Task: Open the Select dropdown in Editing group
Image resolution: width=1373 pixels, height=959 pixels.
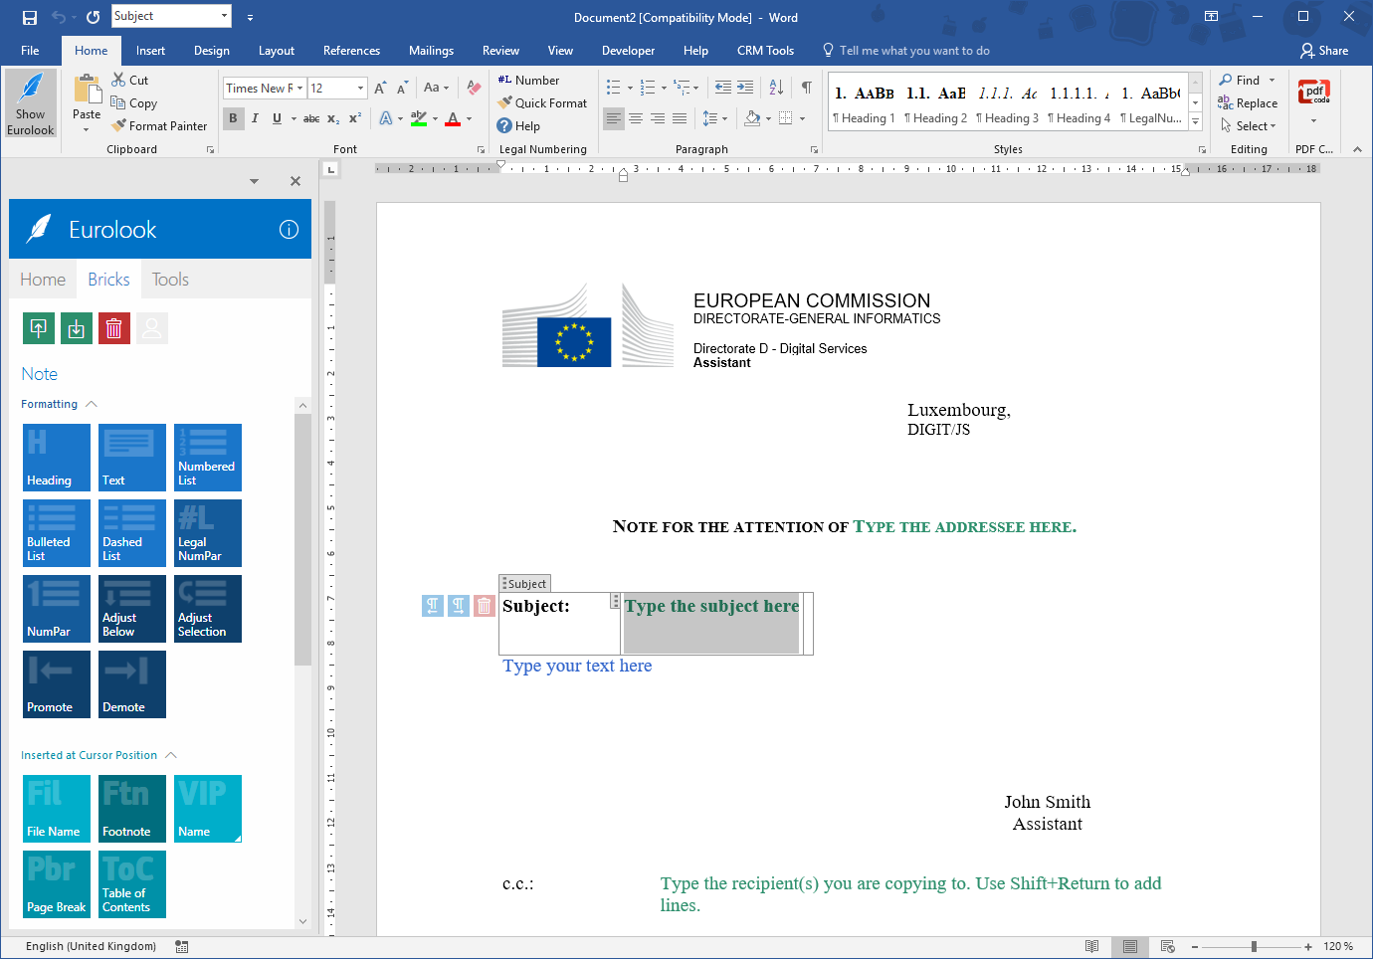Action: pos(1248,126)
